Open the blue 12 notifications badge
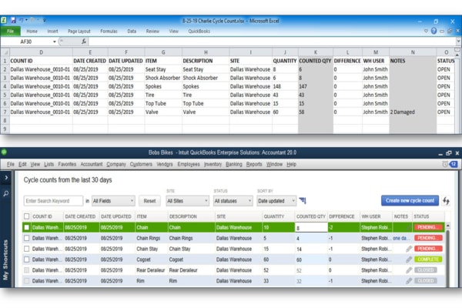 [454, 164]
